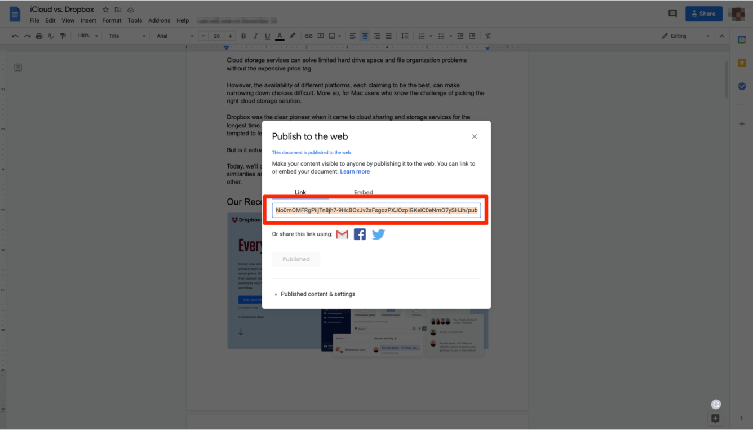
Task: Open the Insert comment tool
Action: [321, 36]
